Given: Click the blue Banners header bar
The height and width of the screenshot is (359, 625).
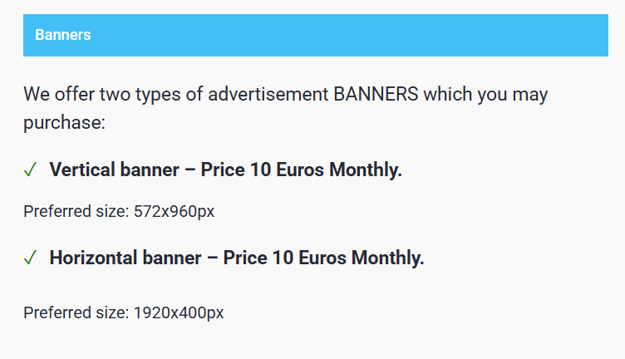Looking at the screenshot, I should pos(316,35).
